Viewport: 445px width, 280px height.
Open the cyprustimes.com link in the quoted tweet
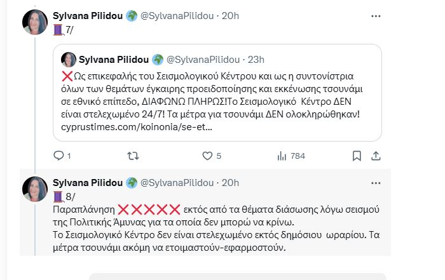point(136,127)
